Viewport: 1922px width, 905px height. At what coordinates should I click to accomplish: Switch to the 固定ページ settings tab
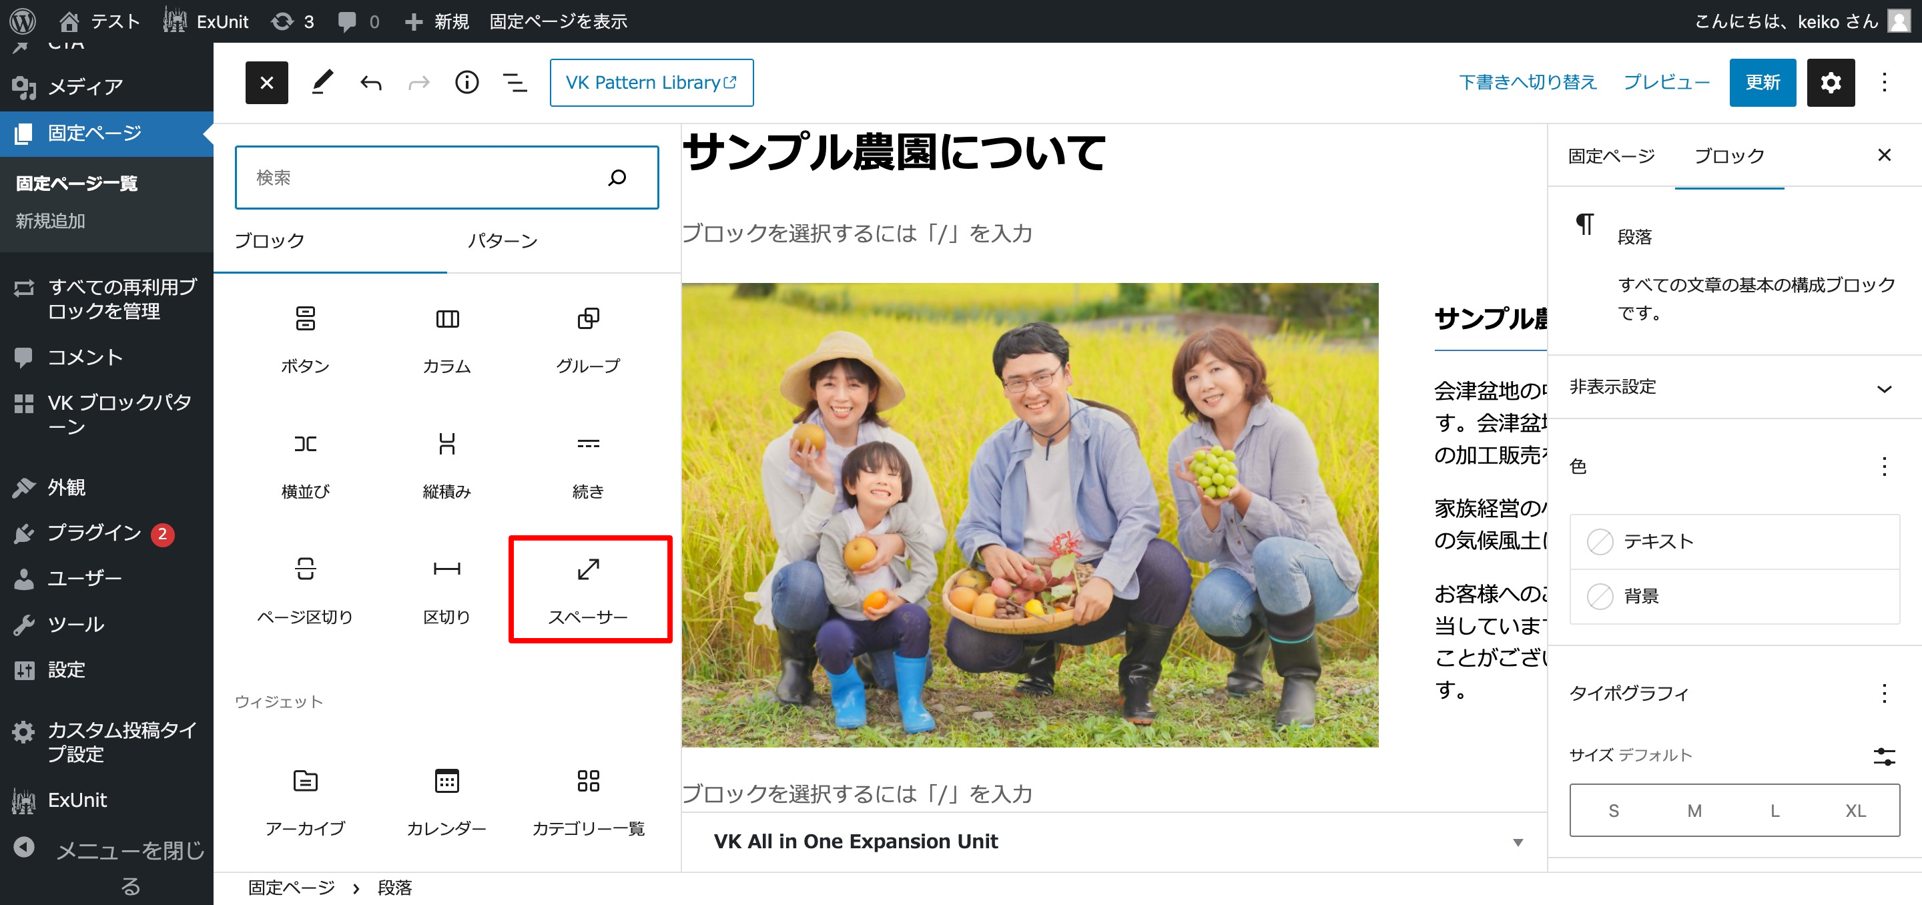[1611, 156]
